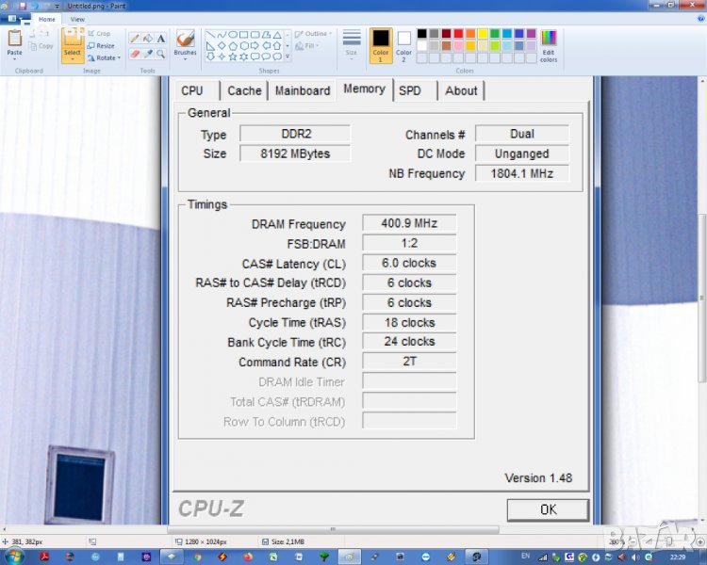
Task: Choose the red color swatch
Action: pyautogui.click(x=457, y=34)
